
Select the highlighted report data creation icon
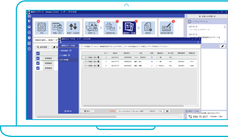[129, 28]
